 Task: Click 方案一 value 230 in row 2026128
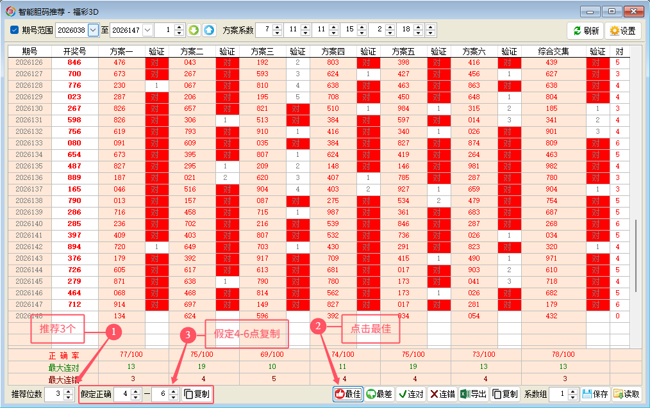click(119, 85)
